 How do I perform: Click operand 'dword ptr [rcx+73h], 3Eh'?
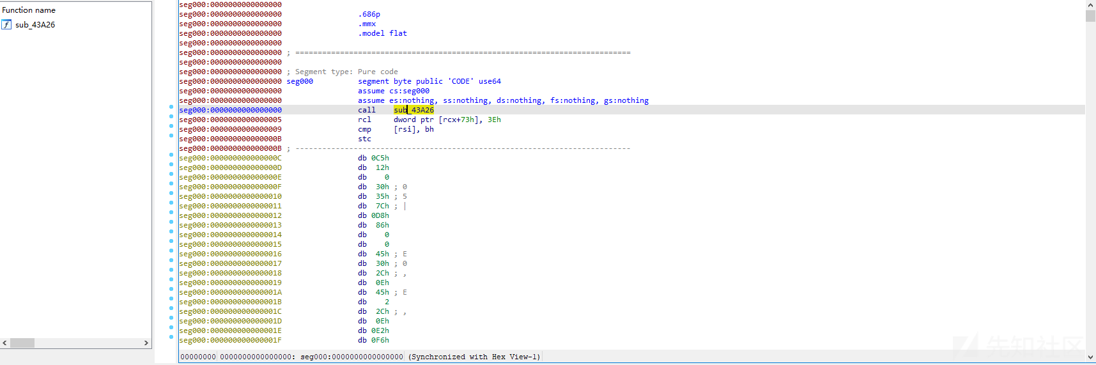447,120
